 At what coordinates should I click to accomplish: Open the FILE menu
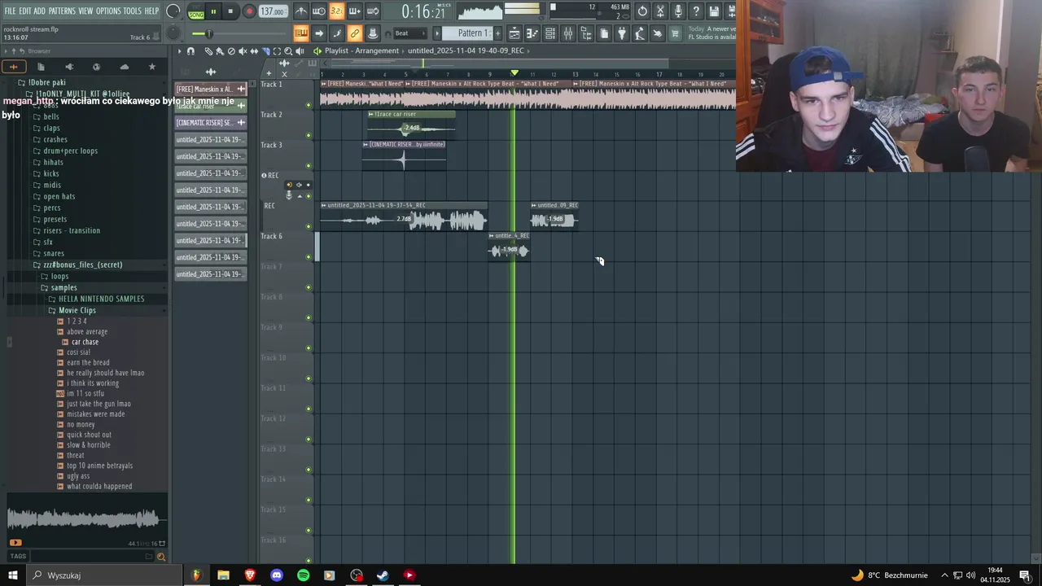pos(10,11)
